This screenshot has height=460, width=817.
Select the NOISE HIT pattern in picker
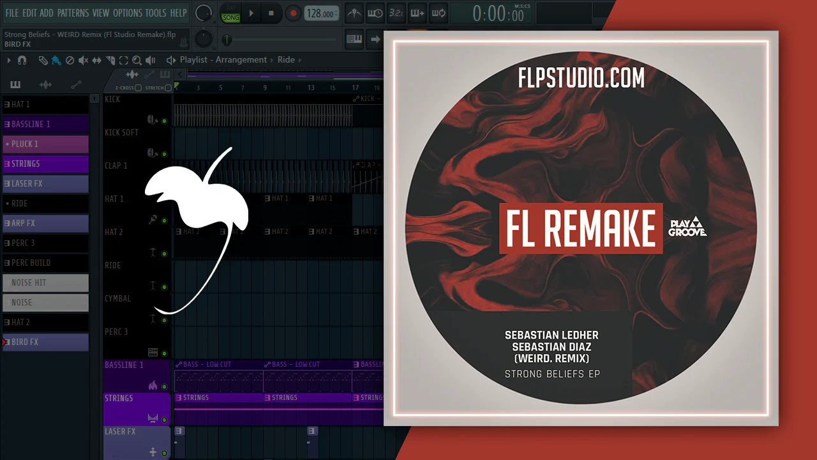45,282
